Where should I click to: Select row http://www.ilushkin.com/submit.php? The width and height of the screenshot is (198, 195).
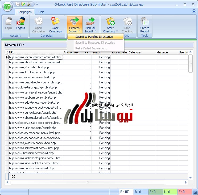pos(36,72)
